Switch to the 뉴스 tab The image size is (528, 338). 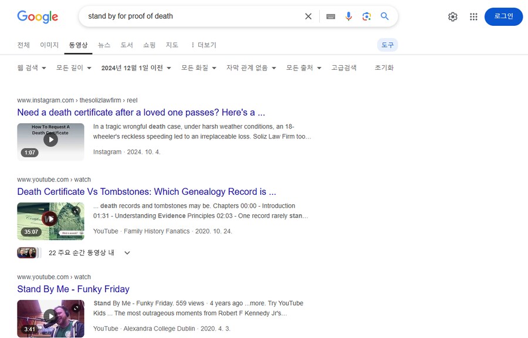click(x=104, y=45)
